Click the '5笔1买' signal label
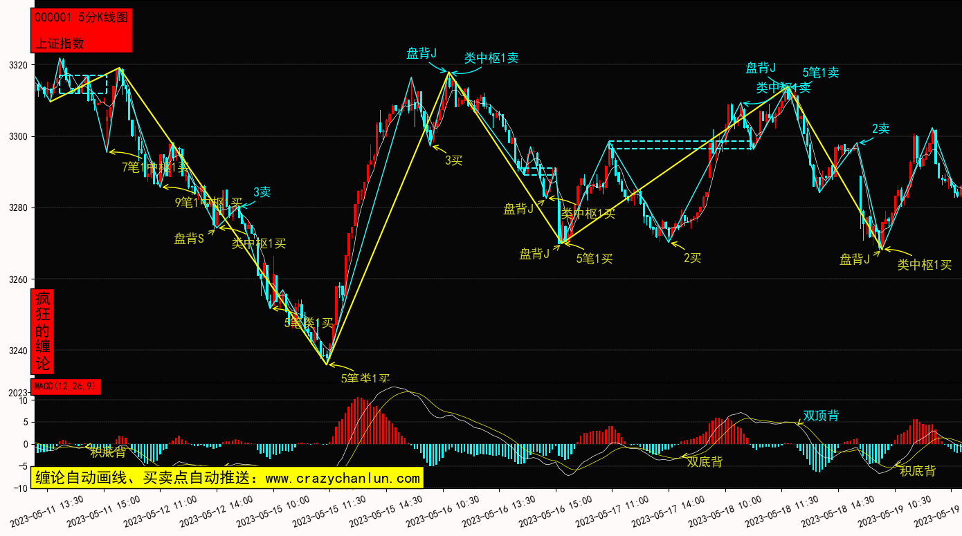This screenshot has width=962, height=536. (x=595, y=259)
